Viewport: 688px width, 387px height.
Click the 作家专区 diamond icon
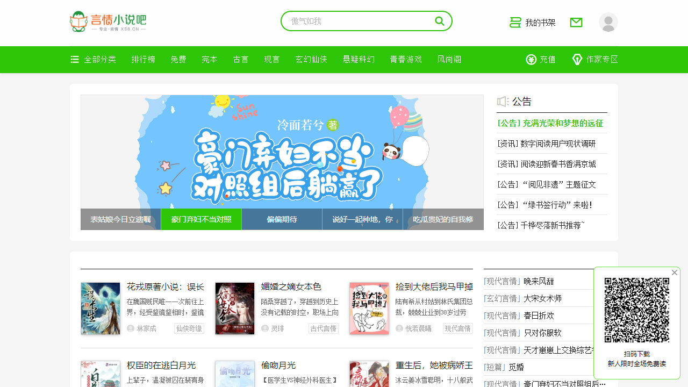coord(577,60)
